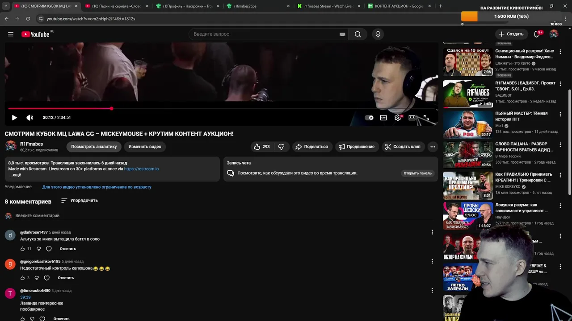Switch to theater mode

click(x=412, y=118)
